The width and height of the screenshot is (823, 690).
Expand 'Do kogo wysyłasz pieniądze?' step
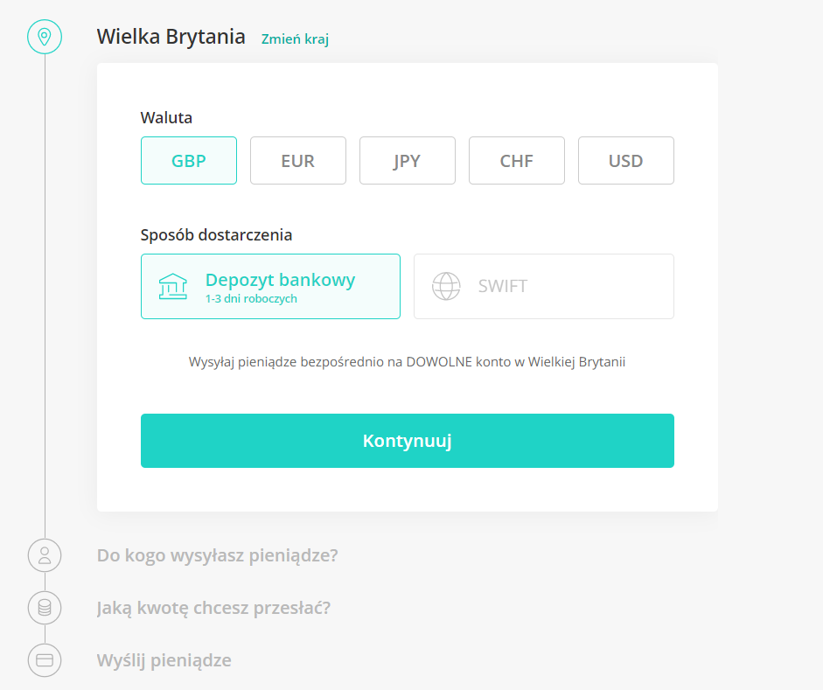[217, 555]
